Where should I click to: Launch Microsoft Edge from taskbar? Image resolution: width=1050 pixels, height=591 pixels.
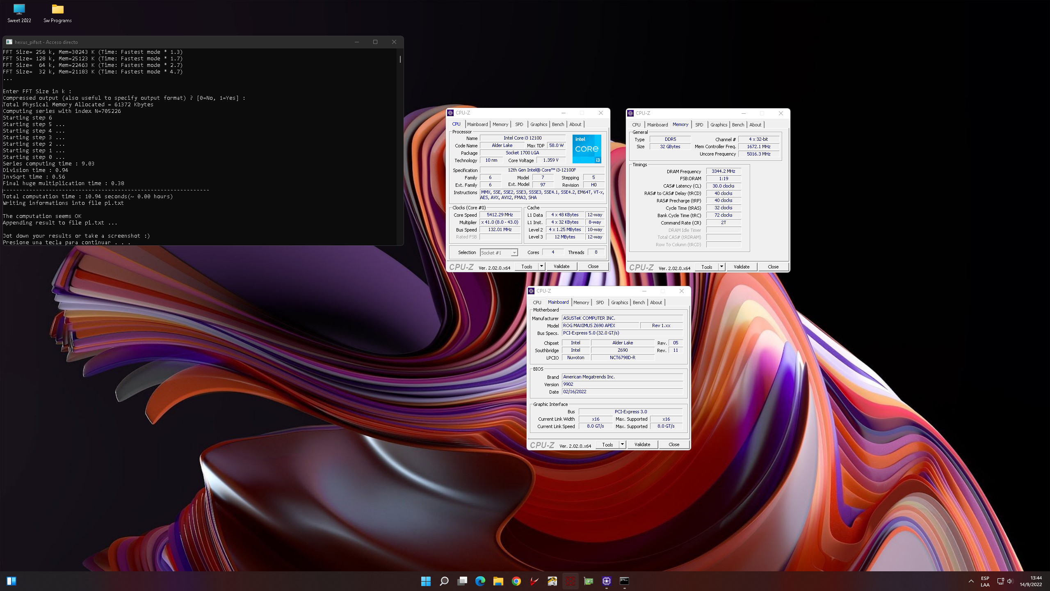click(480, 581)
